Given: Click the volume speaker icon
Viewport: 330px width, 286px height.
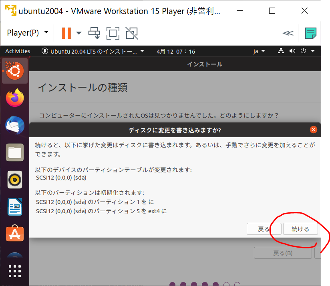Looking at the screenshot, I should click(x=292, y=51).
